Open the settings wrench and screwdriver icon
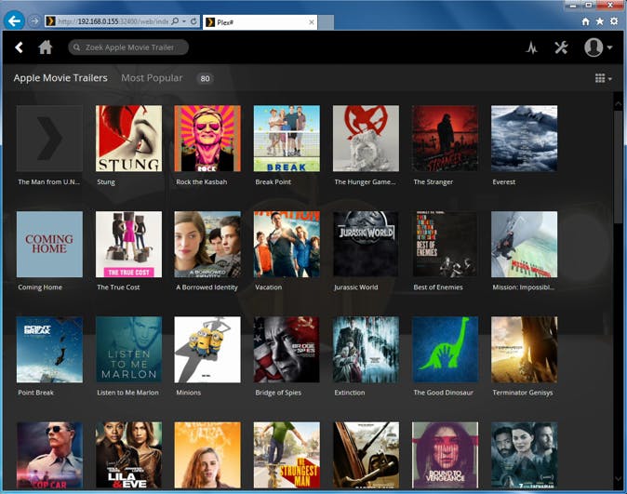Screen dimensions: 627x494 [561, 47]
